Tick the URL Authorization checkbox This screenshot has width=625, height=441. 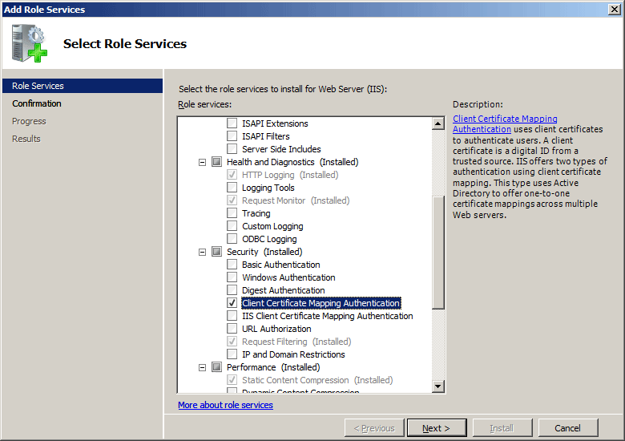[232, 329]
